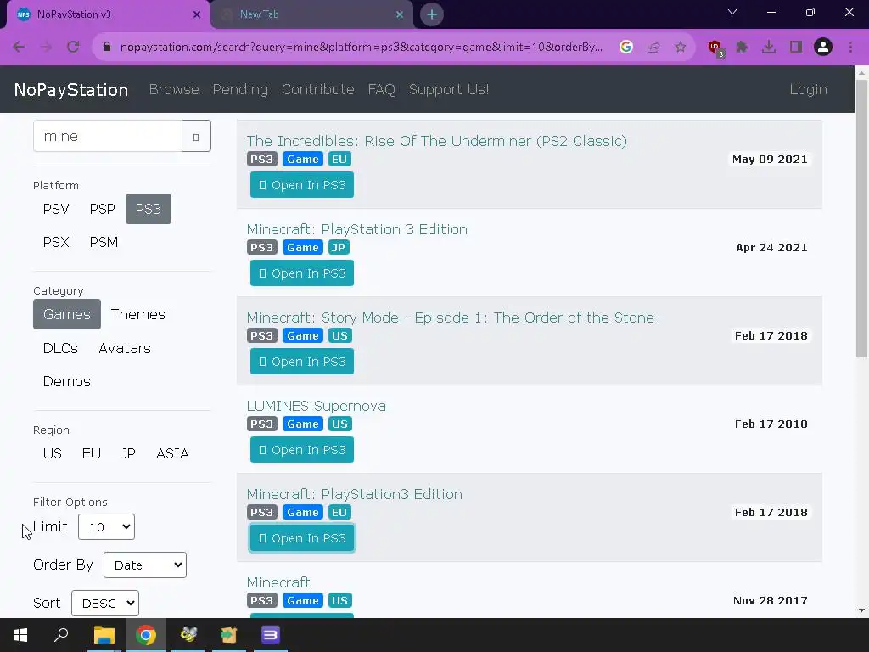The width and height of the screenshot is (869, 652).
Task: Click Open In PS3 for Incredibles
Action: pos(302,184)
